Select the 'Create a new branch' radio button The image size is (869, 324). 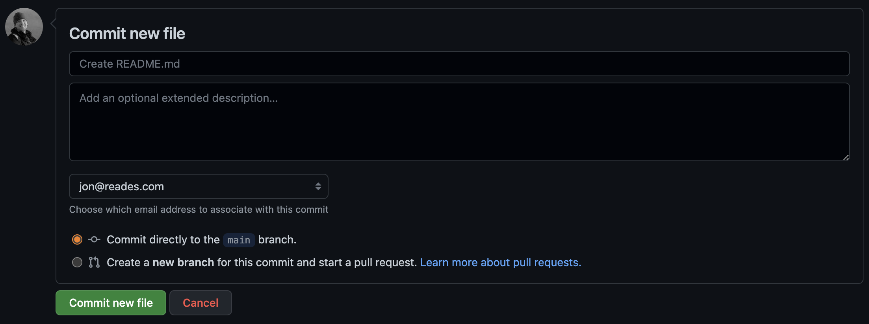click(x=77, y=262)
